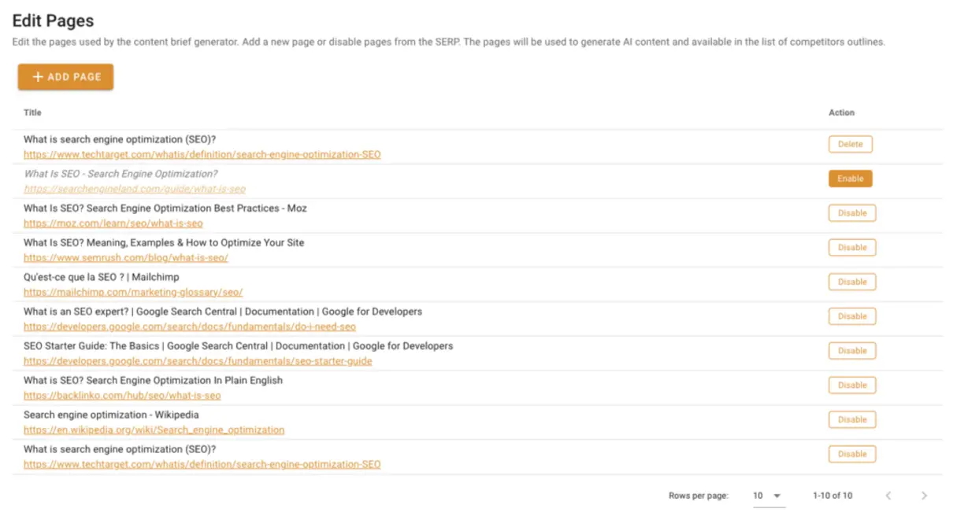The width and height of the screenshot is (953, 520).
Task: Open the Google SEO Starter Guide link
Action: click(x=197, y=361)
